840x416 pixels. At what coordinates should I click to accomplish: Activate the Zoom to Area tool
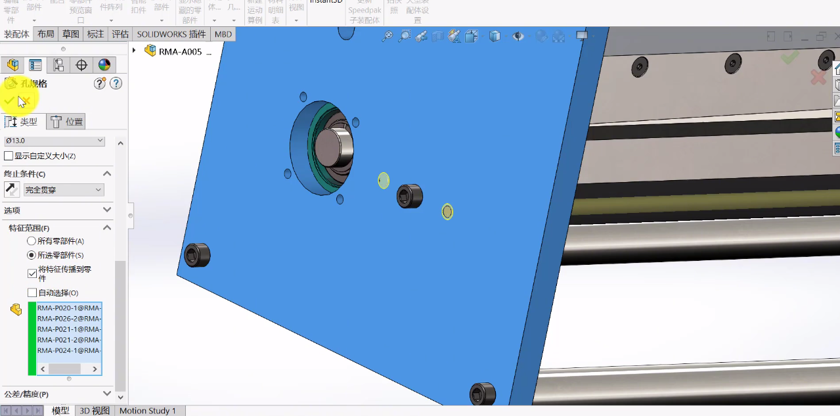[405, 36]
